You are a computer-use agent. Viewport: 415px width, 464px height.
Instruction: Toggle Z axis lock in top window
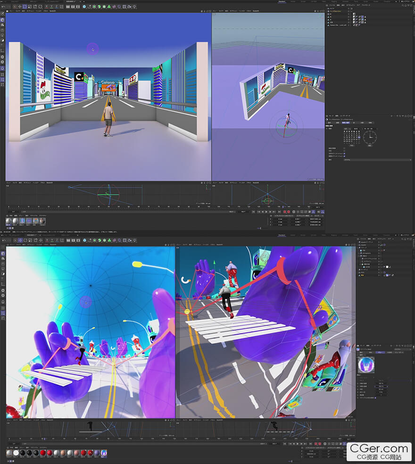click(x=56, y=7)
